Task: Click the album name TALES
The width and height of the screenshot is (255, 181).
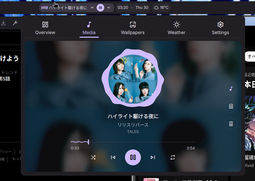Action: tap(133, 132)
